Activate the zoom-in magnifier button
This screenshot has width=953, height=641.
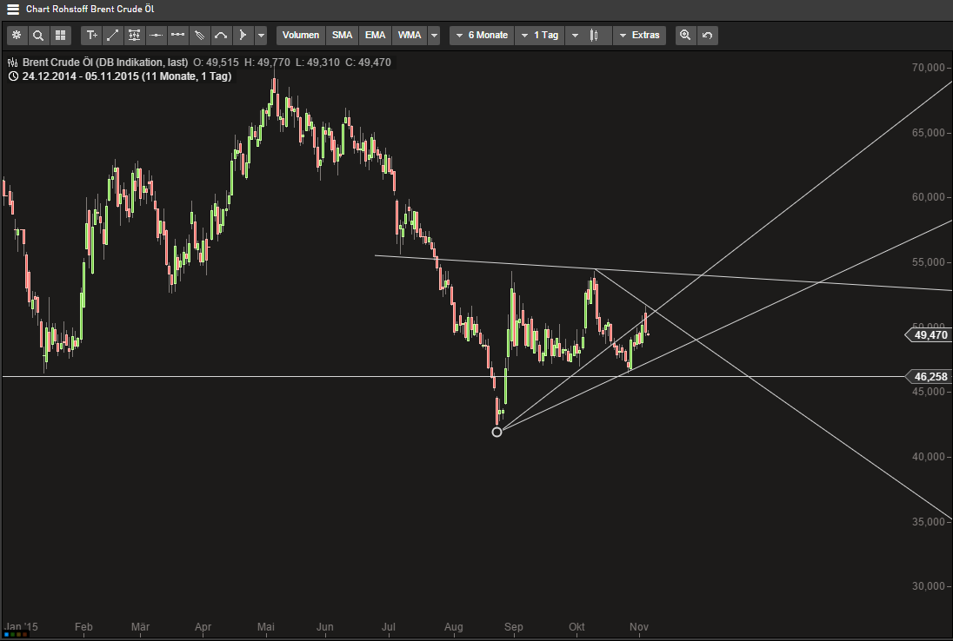[x=685, y=35]
